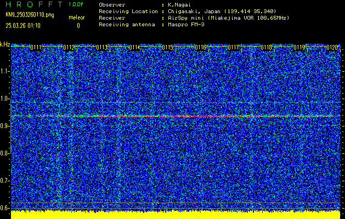Click time marker 0120

pyautogui.click(x=332, y=48)
